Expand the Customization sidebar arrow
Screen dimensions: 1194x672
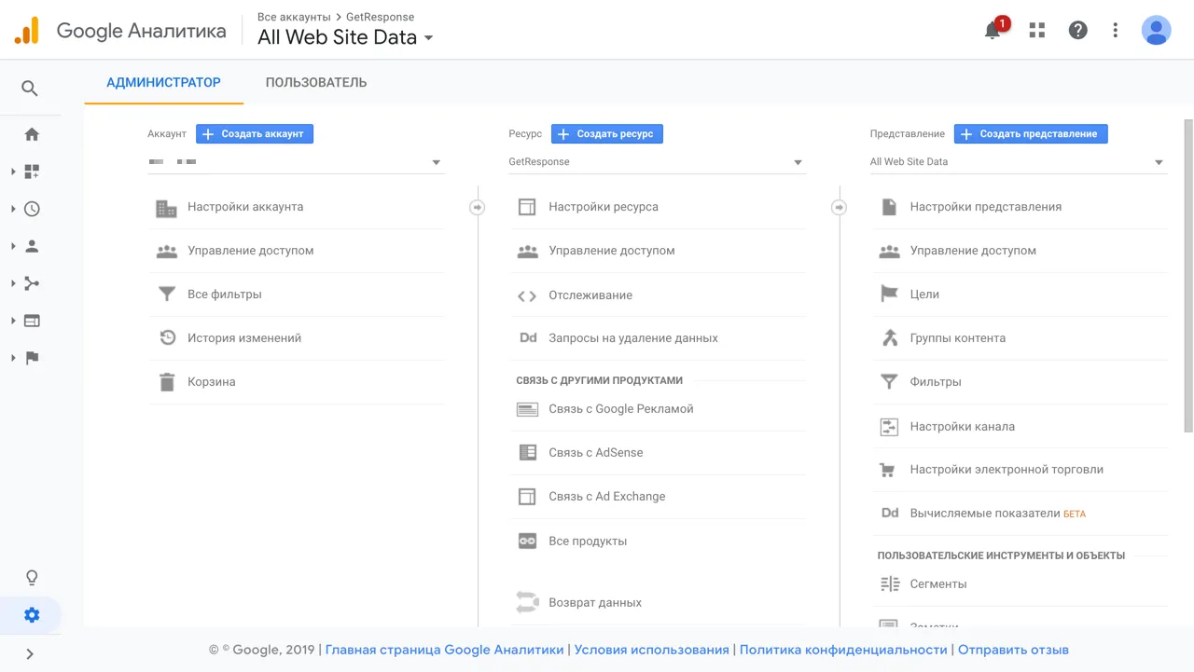(x=13, y=171)
